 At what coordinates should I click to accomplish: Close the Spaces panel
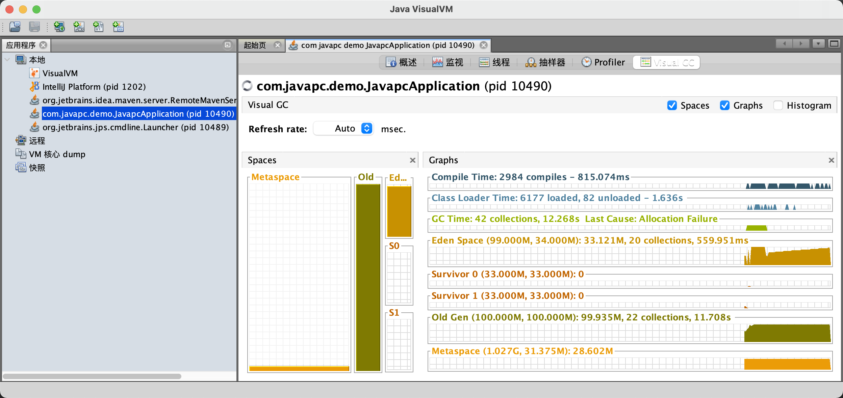tap(412, 160)
